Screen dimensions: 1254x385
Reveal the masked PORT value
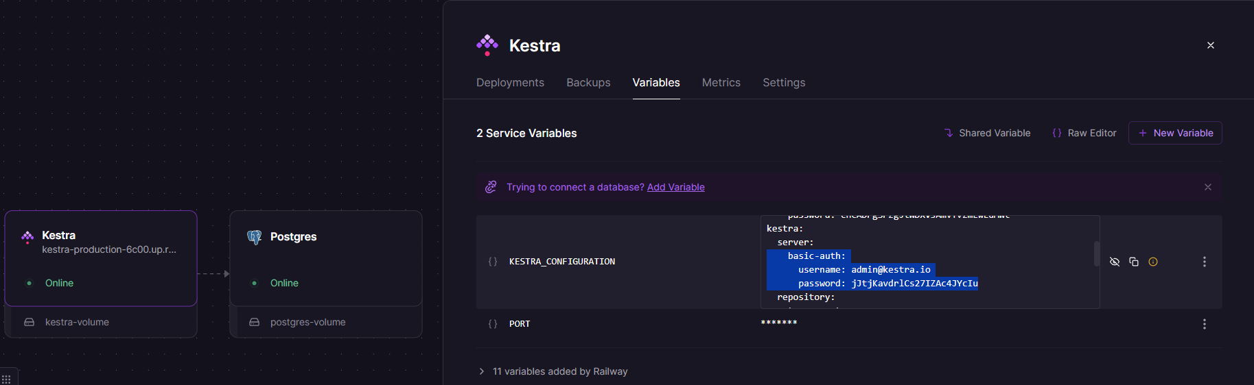(x=779, y=323)
